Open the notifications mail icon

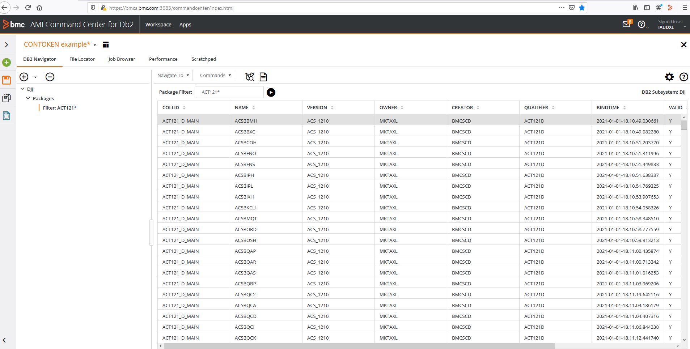(x=627, y=24)
